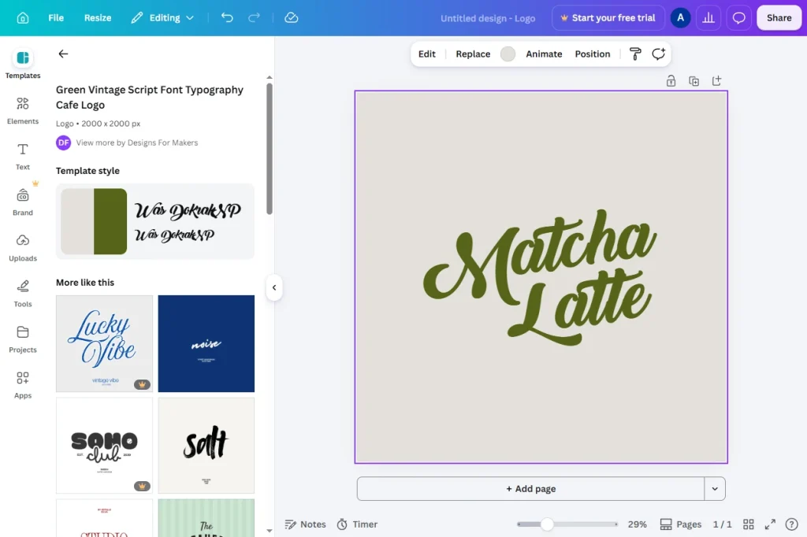Open the Timer
The width and height of the screenshot is (807, 537).
pos(357,524)
